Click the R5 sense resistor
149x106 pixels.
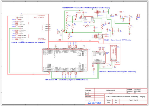click(102, 27)
